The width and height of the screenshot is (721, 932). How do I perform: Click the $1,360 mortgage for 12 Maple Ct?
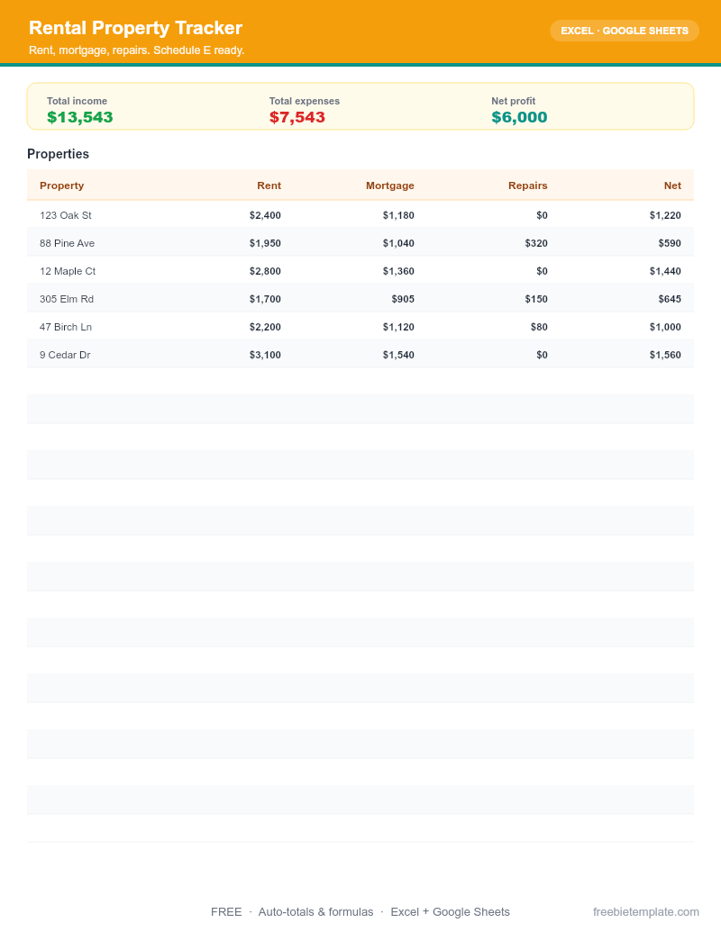[x=398, y=271]
